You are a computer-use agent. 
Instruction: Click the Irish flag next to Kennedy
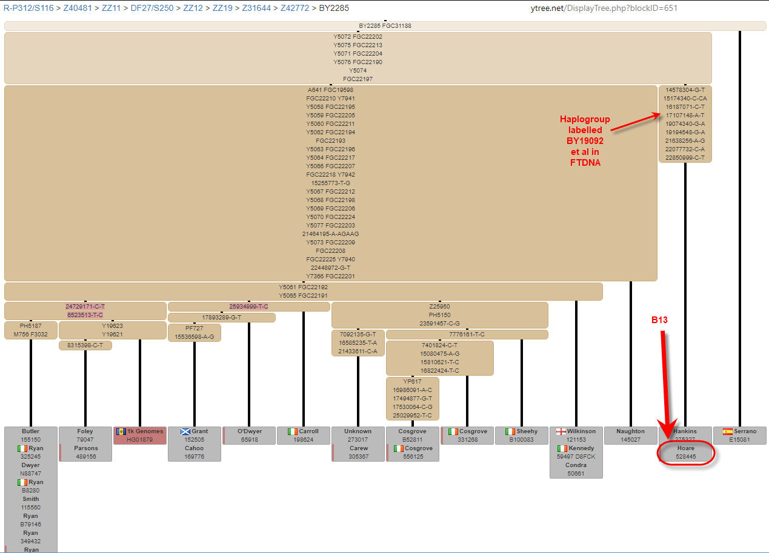pos(562,448)
